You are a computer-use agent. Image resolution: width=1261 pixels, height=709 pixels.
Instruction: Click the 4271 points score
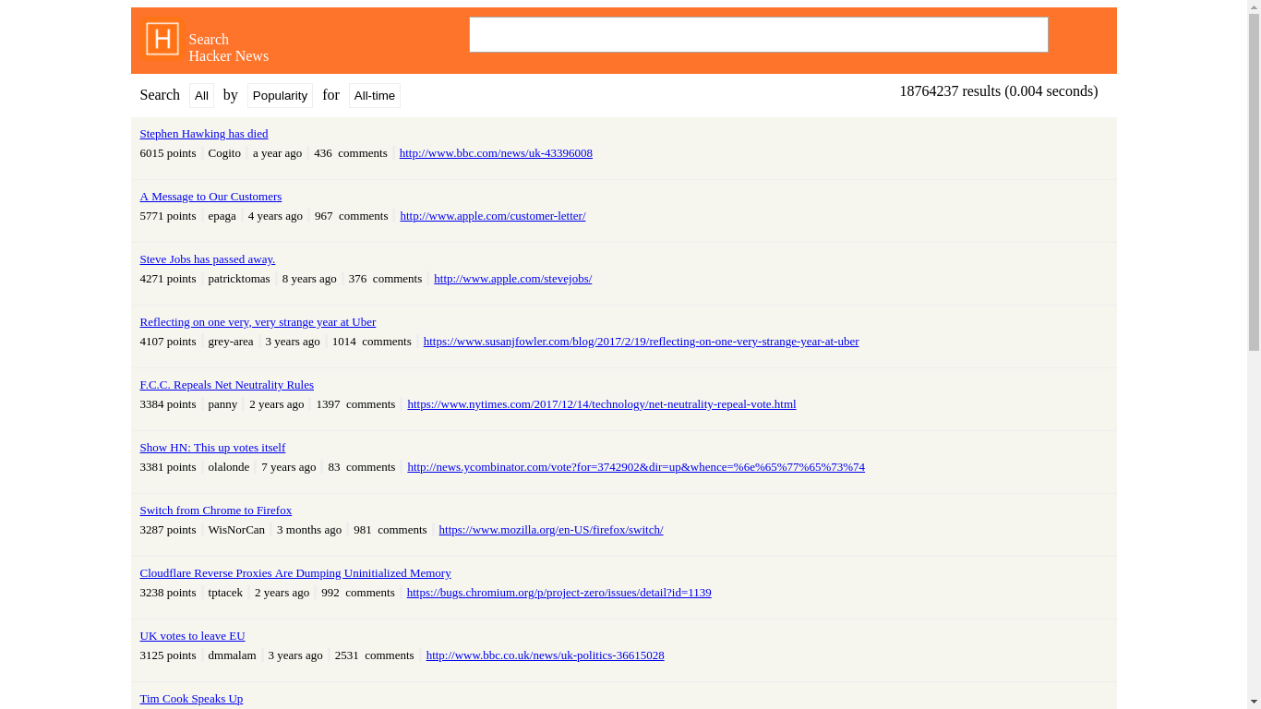[168, 279]
